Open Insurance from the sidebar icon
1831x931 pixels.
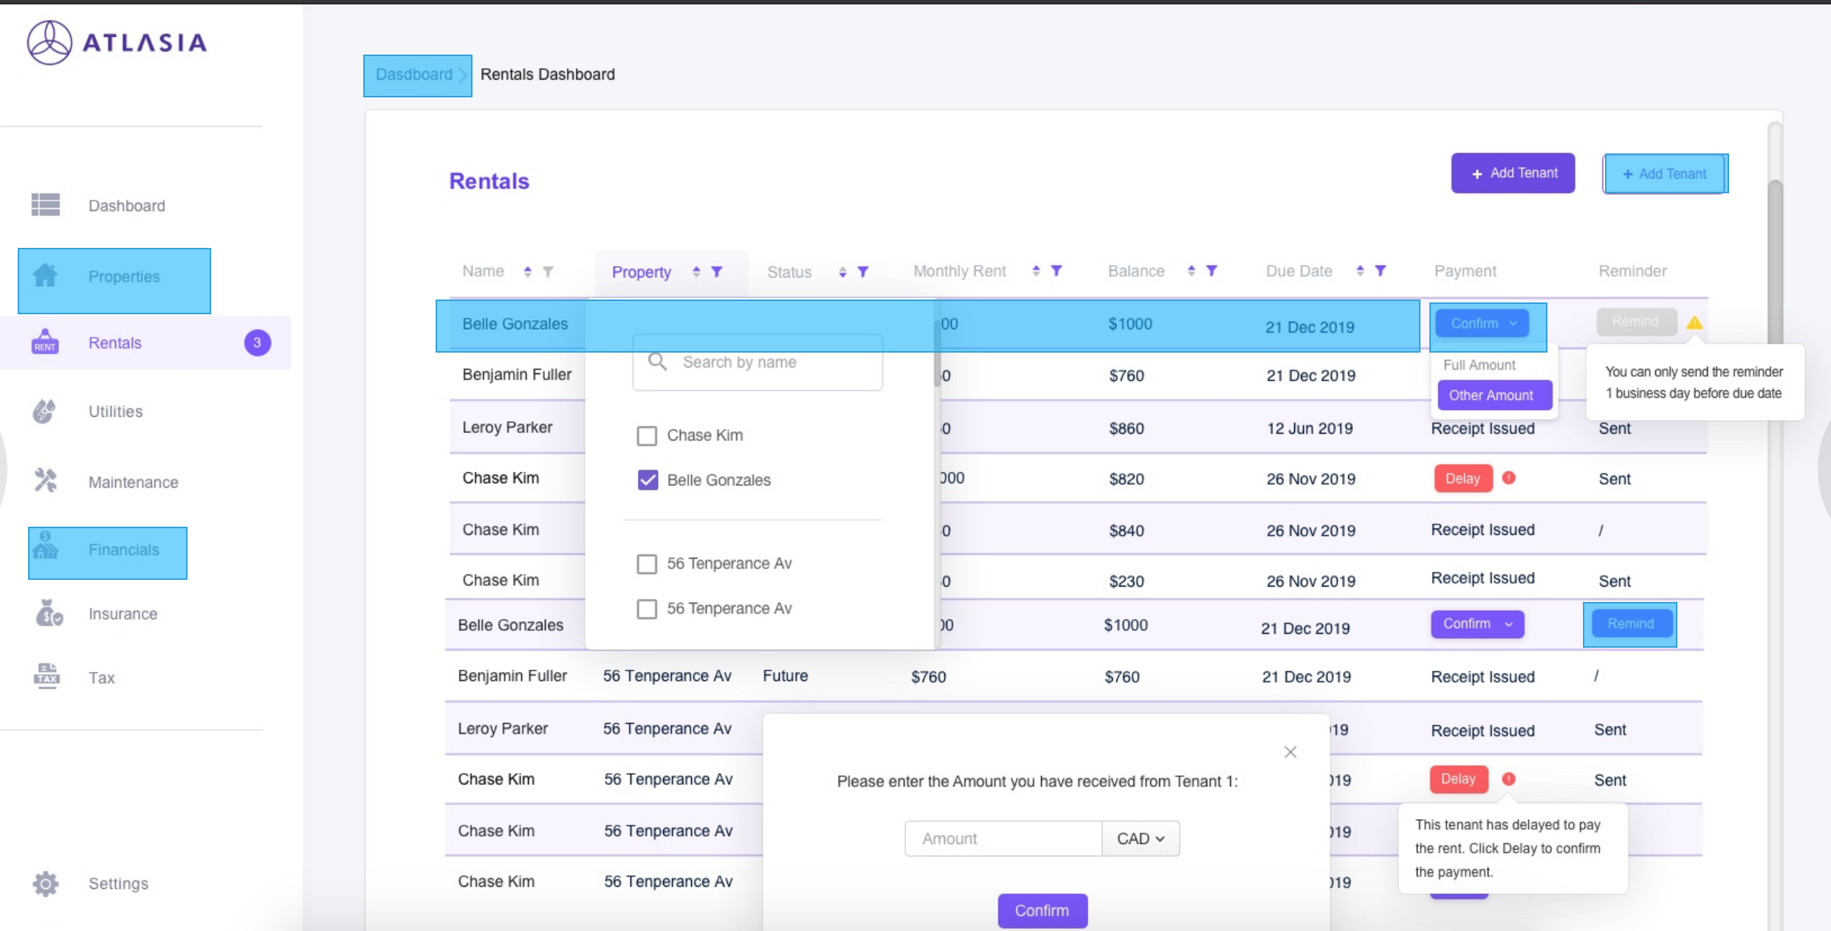[48, 613]
